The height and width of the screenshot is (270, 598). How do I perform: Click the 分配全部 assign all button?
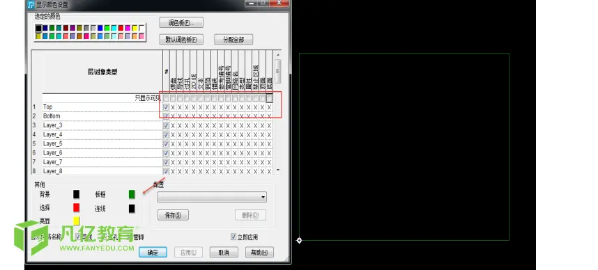coord(233,39)
